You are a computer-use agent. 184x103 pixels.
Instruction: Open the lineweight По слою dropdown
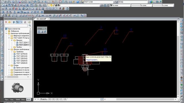163,5
